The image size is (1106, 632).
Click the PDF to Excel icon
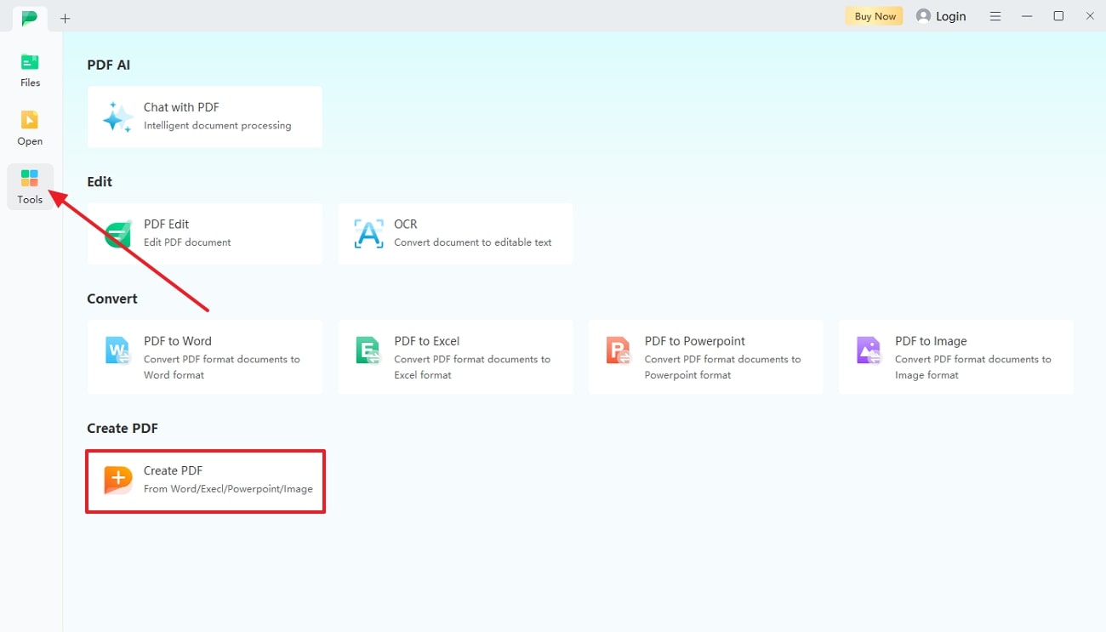(368, 350)
